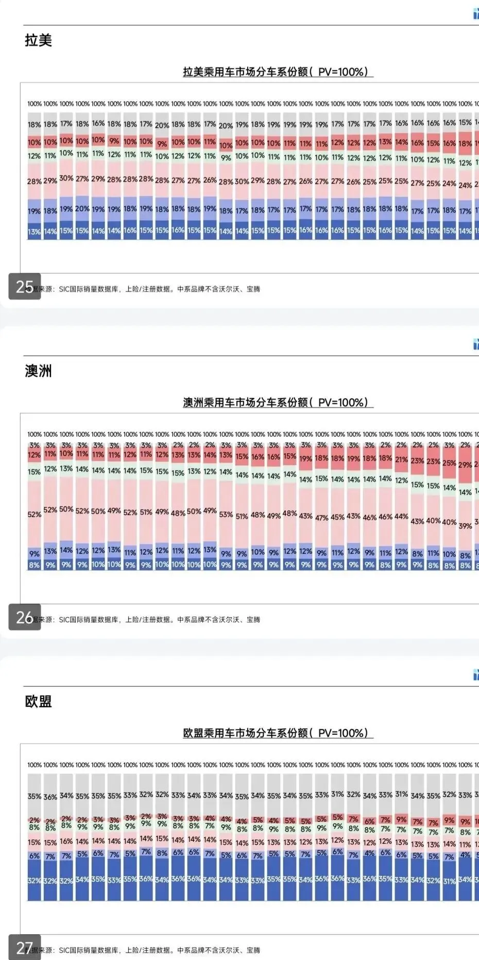The width and height of the screenshot is (479, 960).
Task: Click the slide number 26 badge
Action: (x=24, y=617)
